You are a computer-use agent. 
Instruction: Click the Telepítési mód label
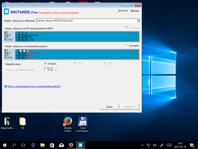click(x=13, y=64)
